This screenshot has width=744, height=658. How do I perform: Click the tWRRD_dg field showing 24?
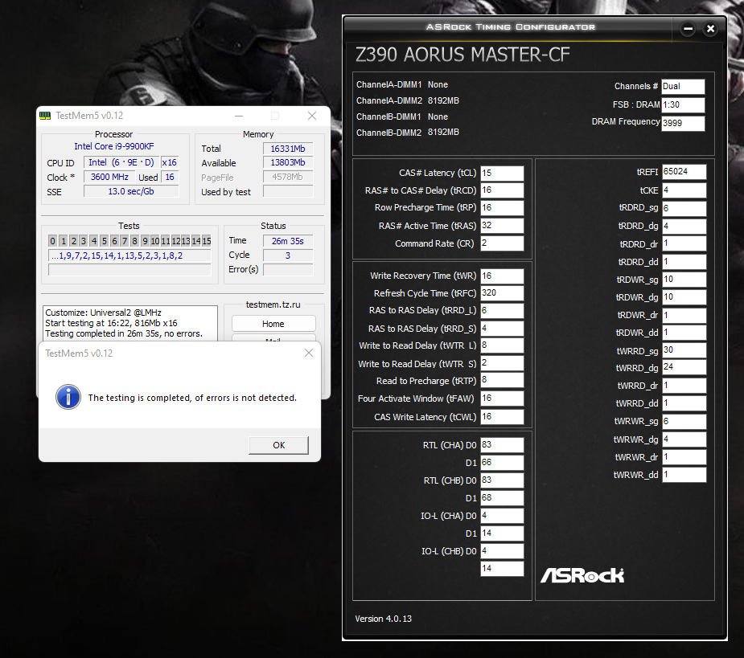[684, 367]
